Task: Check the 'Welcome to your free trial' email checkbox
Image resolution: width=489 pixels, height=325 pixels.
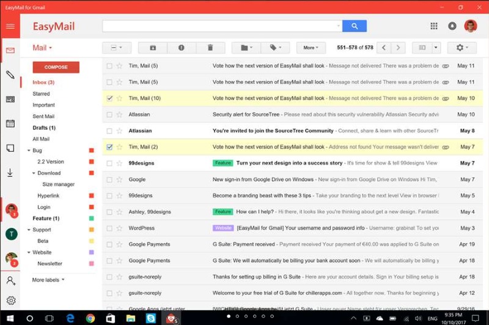Action: point(109,293)
